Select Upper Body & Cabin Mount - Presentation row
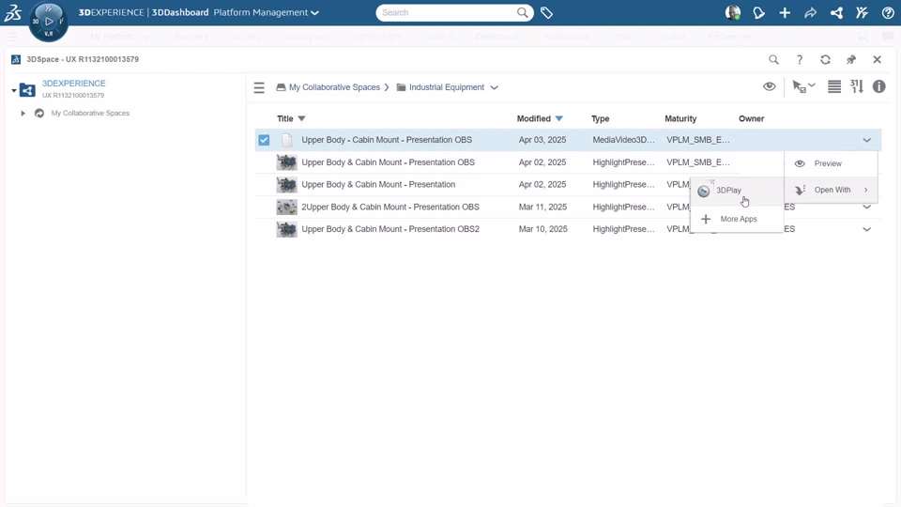The height and width of the screenshot is (507, 901). (378, 185)
